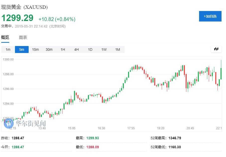Click the 16:30 time axis label

[101, 128]
